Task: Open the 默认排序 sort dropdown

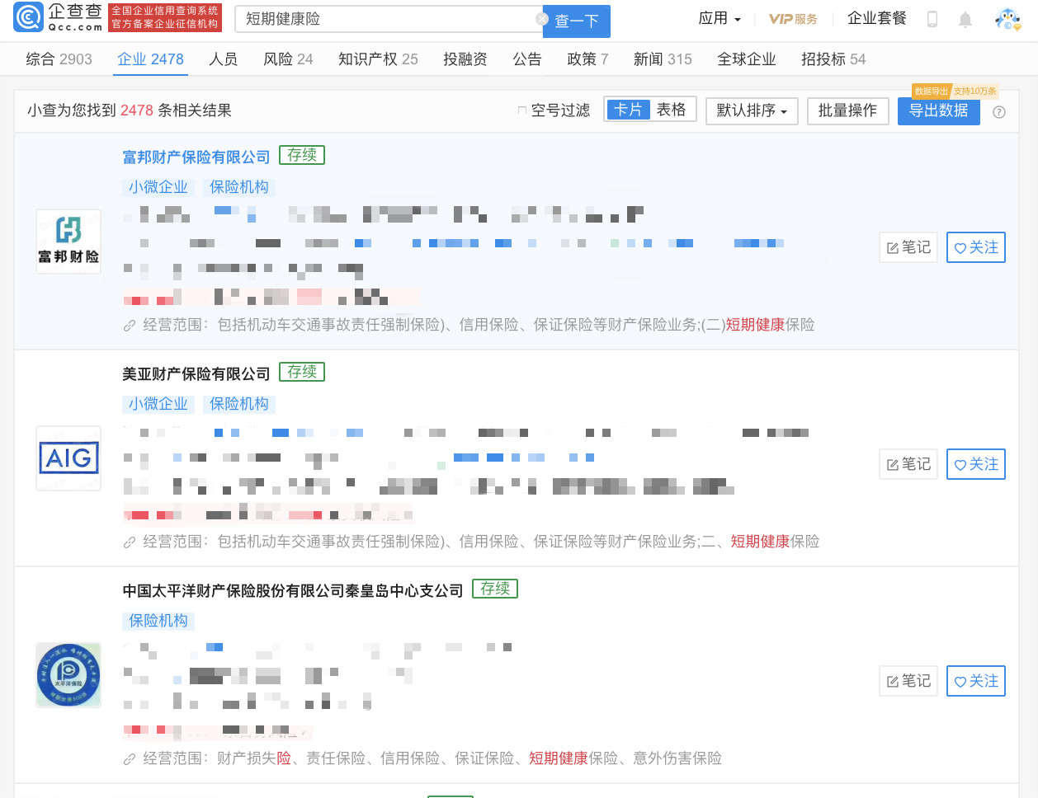Action: tap(752, 110)
